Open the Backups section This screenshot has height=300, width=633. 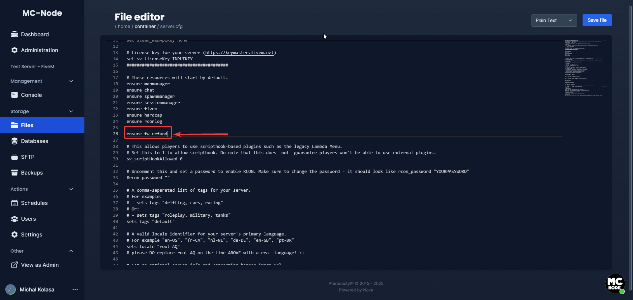tap(42, 173)
